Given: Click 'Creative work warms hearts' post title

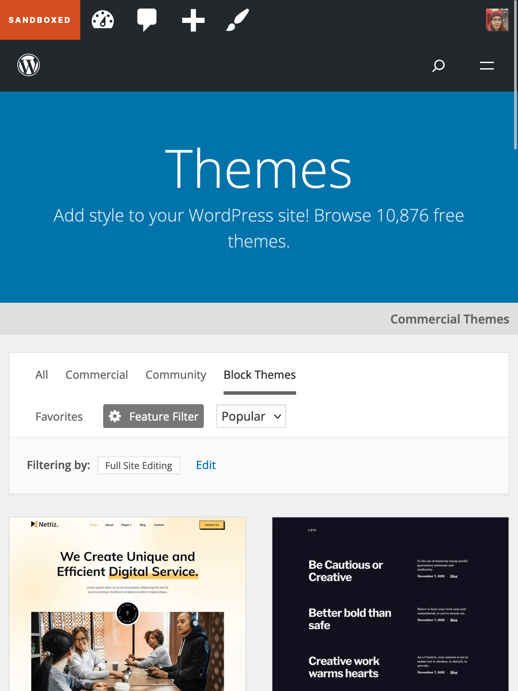Looking at the screenshot, I should point(344,667).
